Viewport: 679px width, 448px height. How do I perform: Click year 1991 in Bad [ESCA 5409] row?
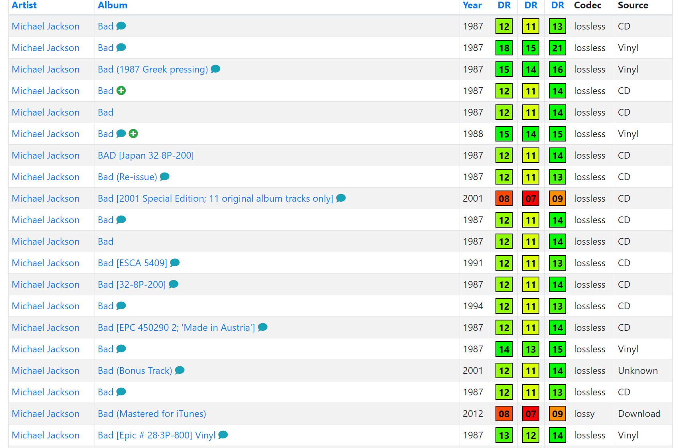[x=473, y=263]
